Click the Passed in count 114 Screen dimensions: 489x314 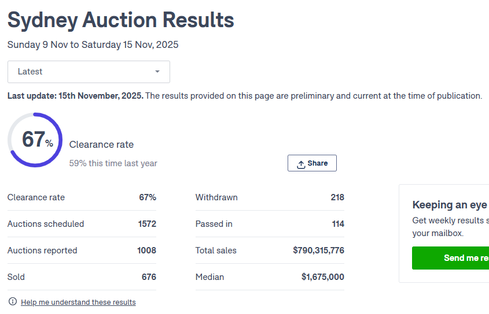click(338, 224)
